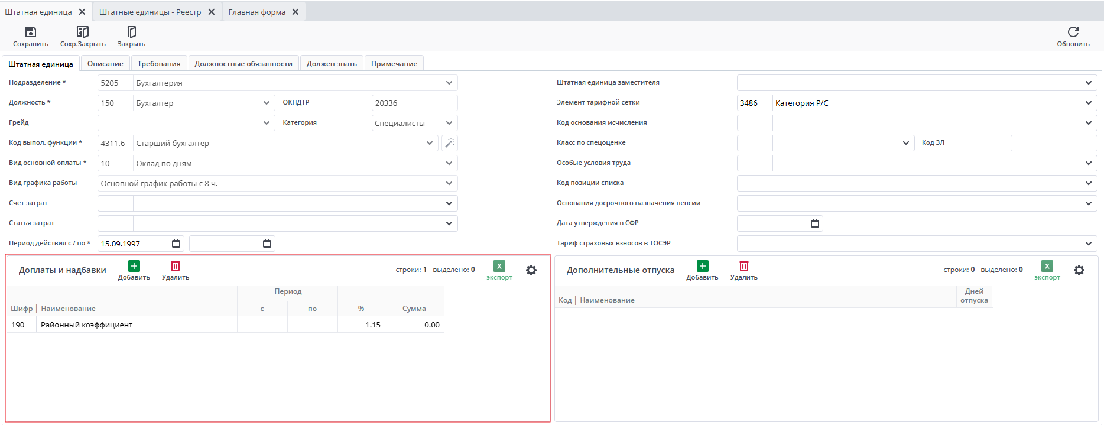Image resolution: width=1104 pixels, height=425 pixels.
Task: Expand Вид графика работы dropdown
Action: point(449,183)
